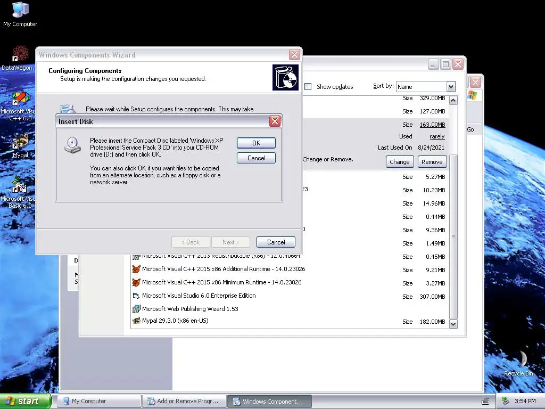Screen dimensions: 545x409
Task: Click the Go button in rear window
Action: point(470,129)
